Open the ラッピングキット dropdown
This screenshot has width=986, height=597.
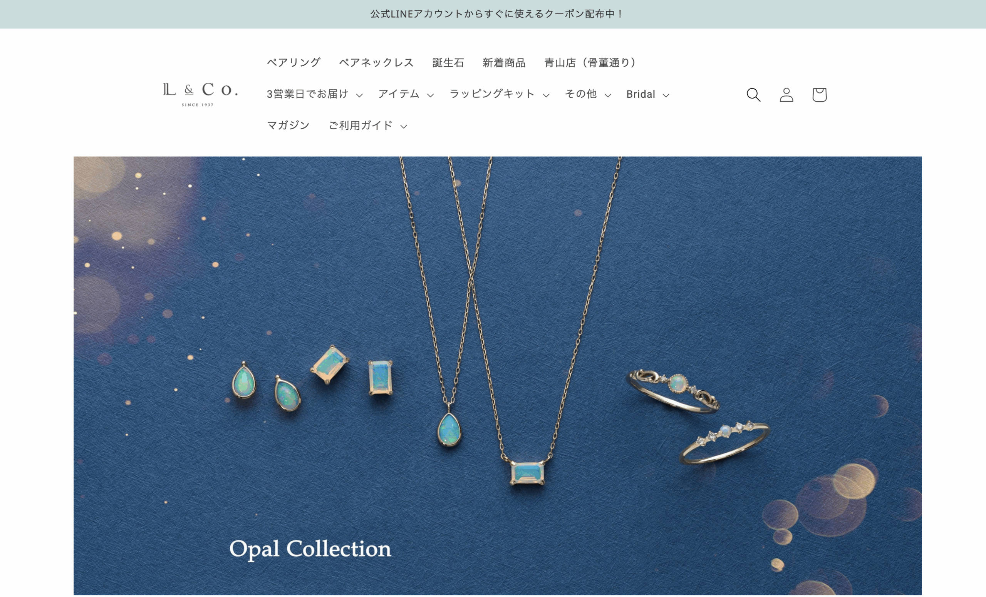499,94
